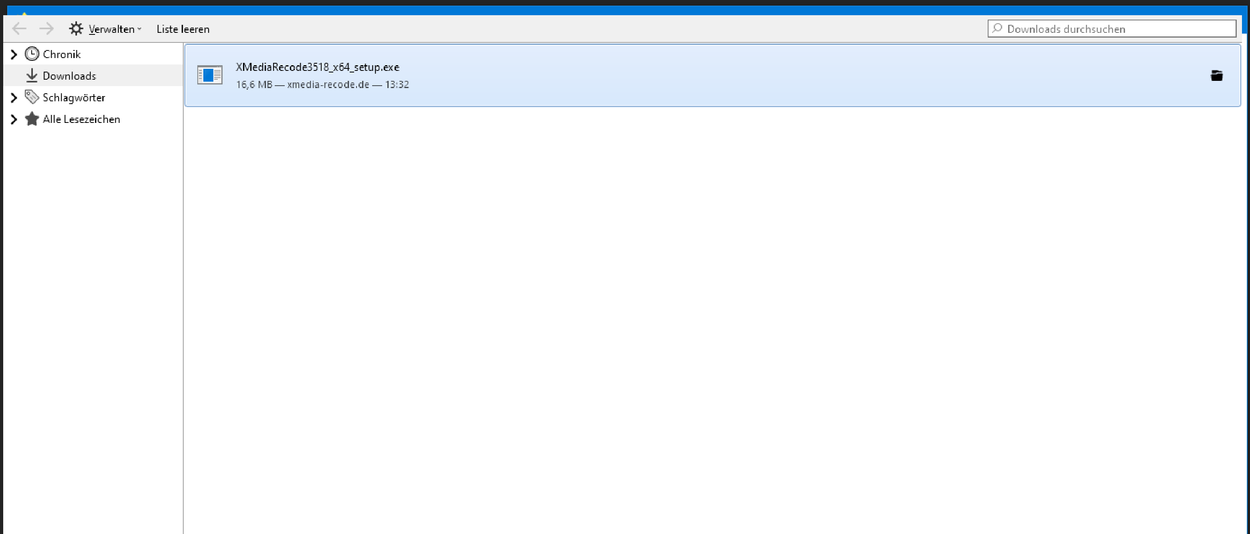Image resolution: width=1250 pixels, height=534 pixels.
Task: Open XMediaRecode3518_x64_setup.exe from the list
Action: point(317,67)
